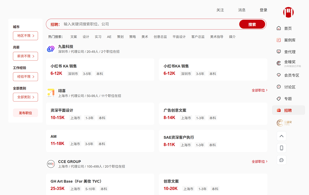Viewport: 309px width, 195px height.
Task: Go to 查代理 sidebar label
Action: [x=290, y=52]
